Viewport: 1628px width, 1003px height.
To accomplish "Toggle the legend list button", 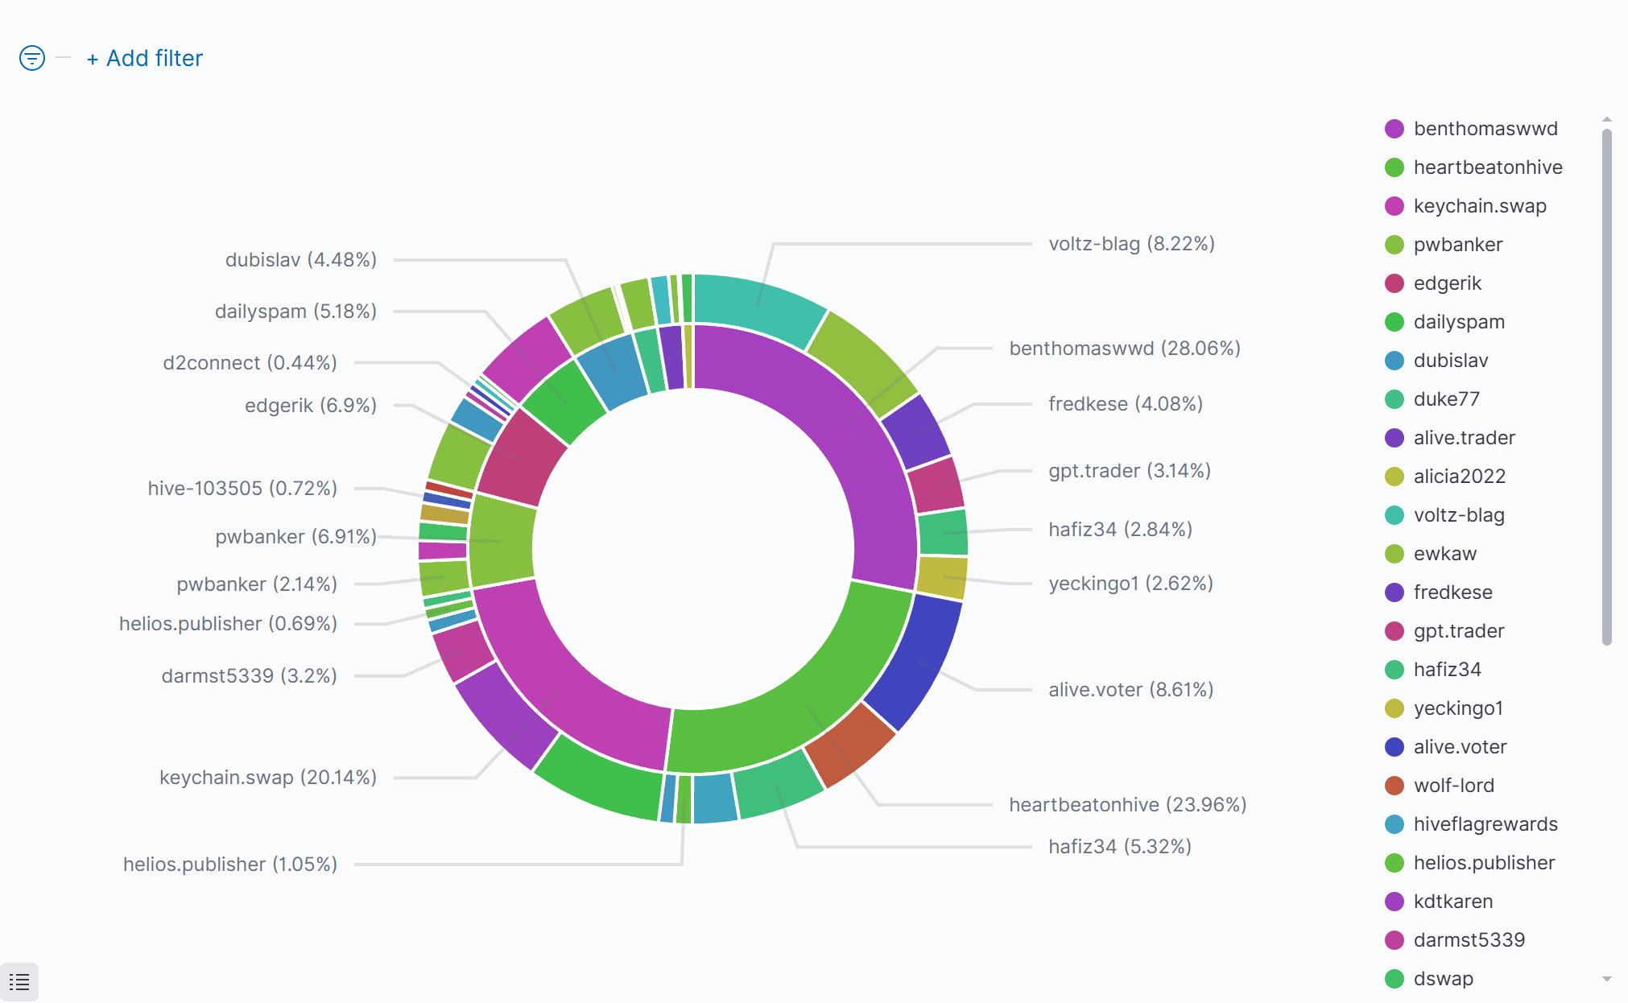I will [19, 981].
